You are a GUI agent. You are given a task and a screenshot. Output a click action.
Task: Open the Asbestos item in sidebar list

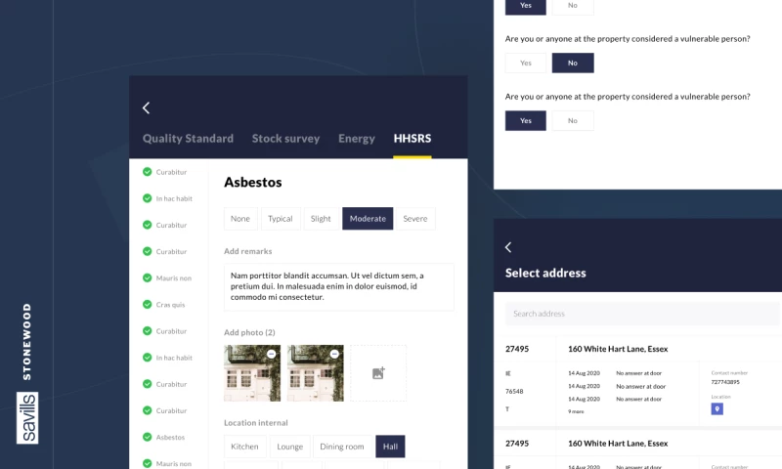pos(170,437)
